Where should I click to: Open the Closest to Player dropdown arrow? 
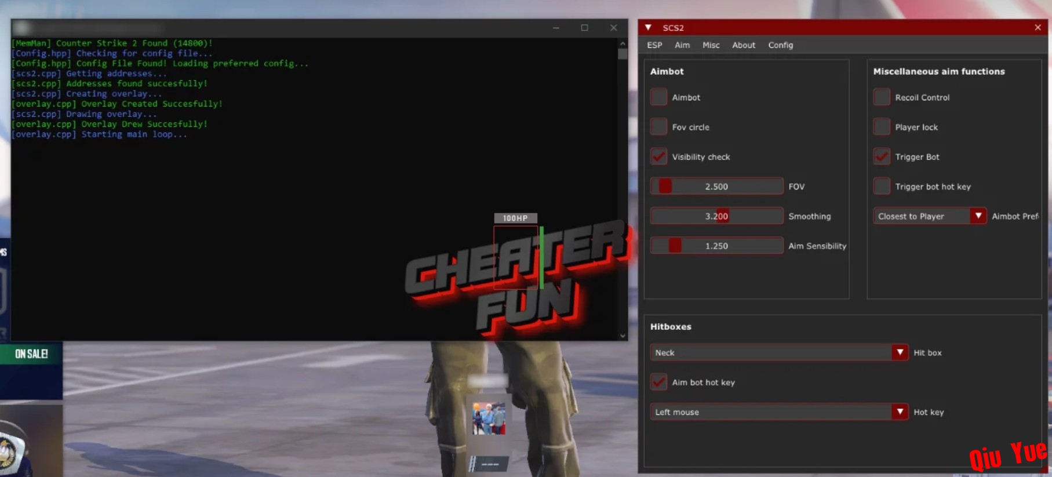[978, 216]
